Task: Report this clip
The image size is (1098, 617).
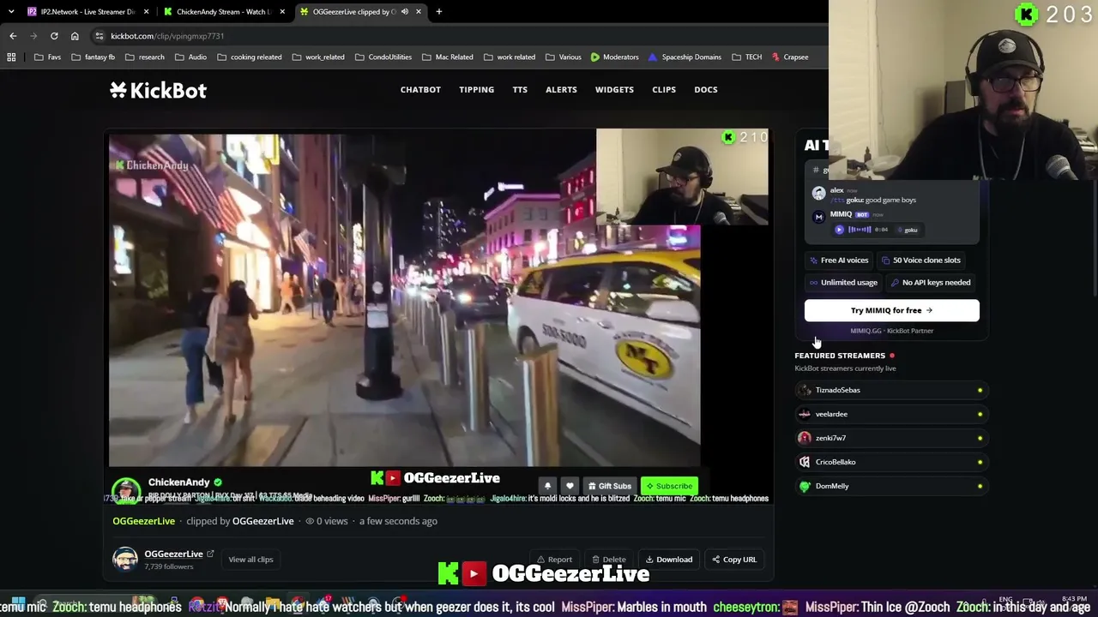Action: [554, 560]
